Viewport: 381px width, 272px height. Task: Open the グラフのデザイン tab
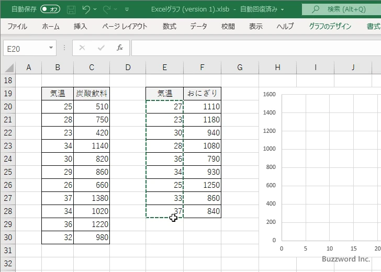pyautogui.click(x=330, y=26)
